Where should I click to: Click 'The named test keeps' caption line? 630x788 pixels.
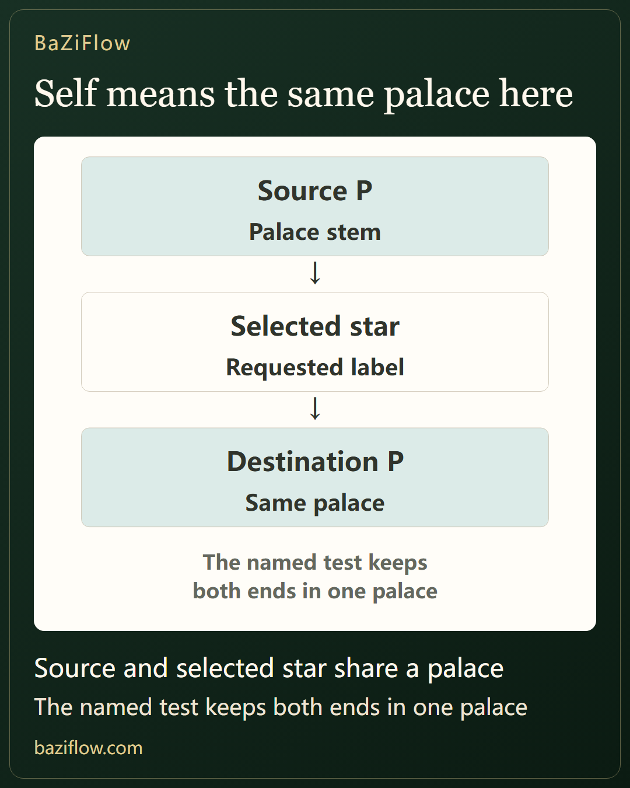(315, 563)
